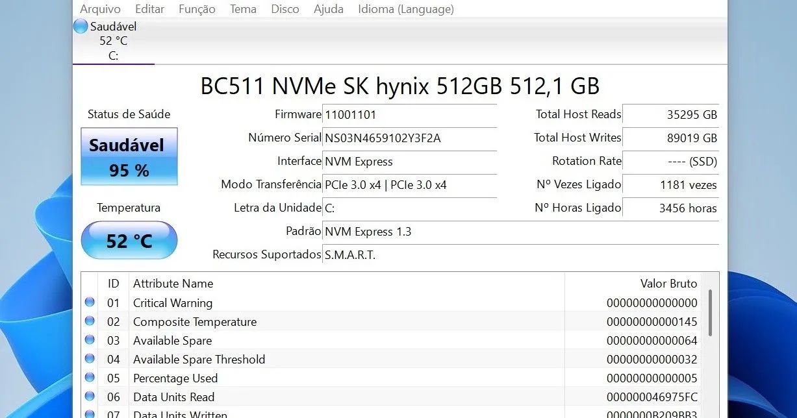
Task: Click the Recursos Suportados field S.M.A.R.T.
Action: point(521,255)
